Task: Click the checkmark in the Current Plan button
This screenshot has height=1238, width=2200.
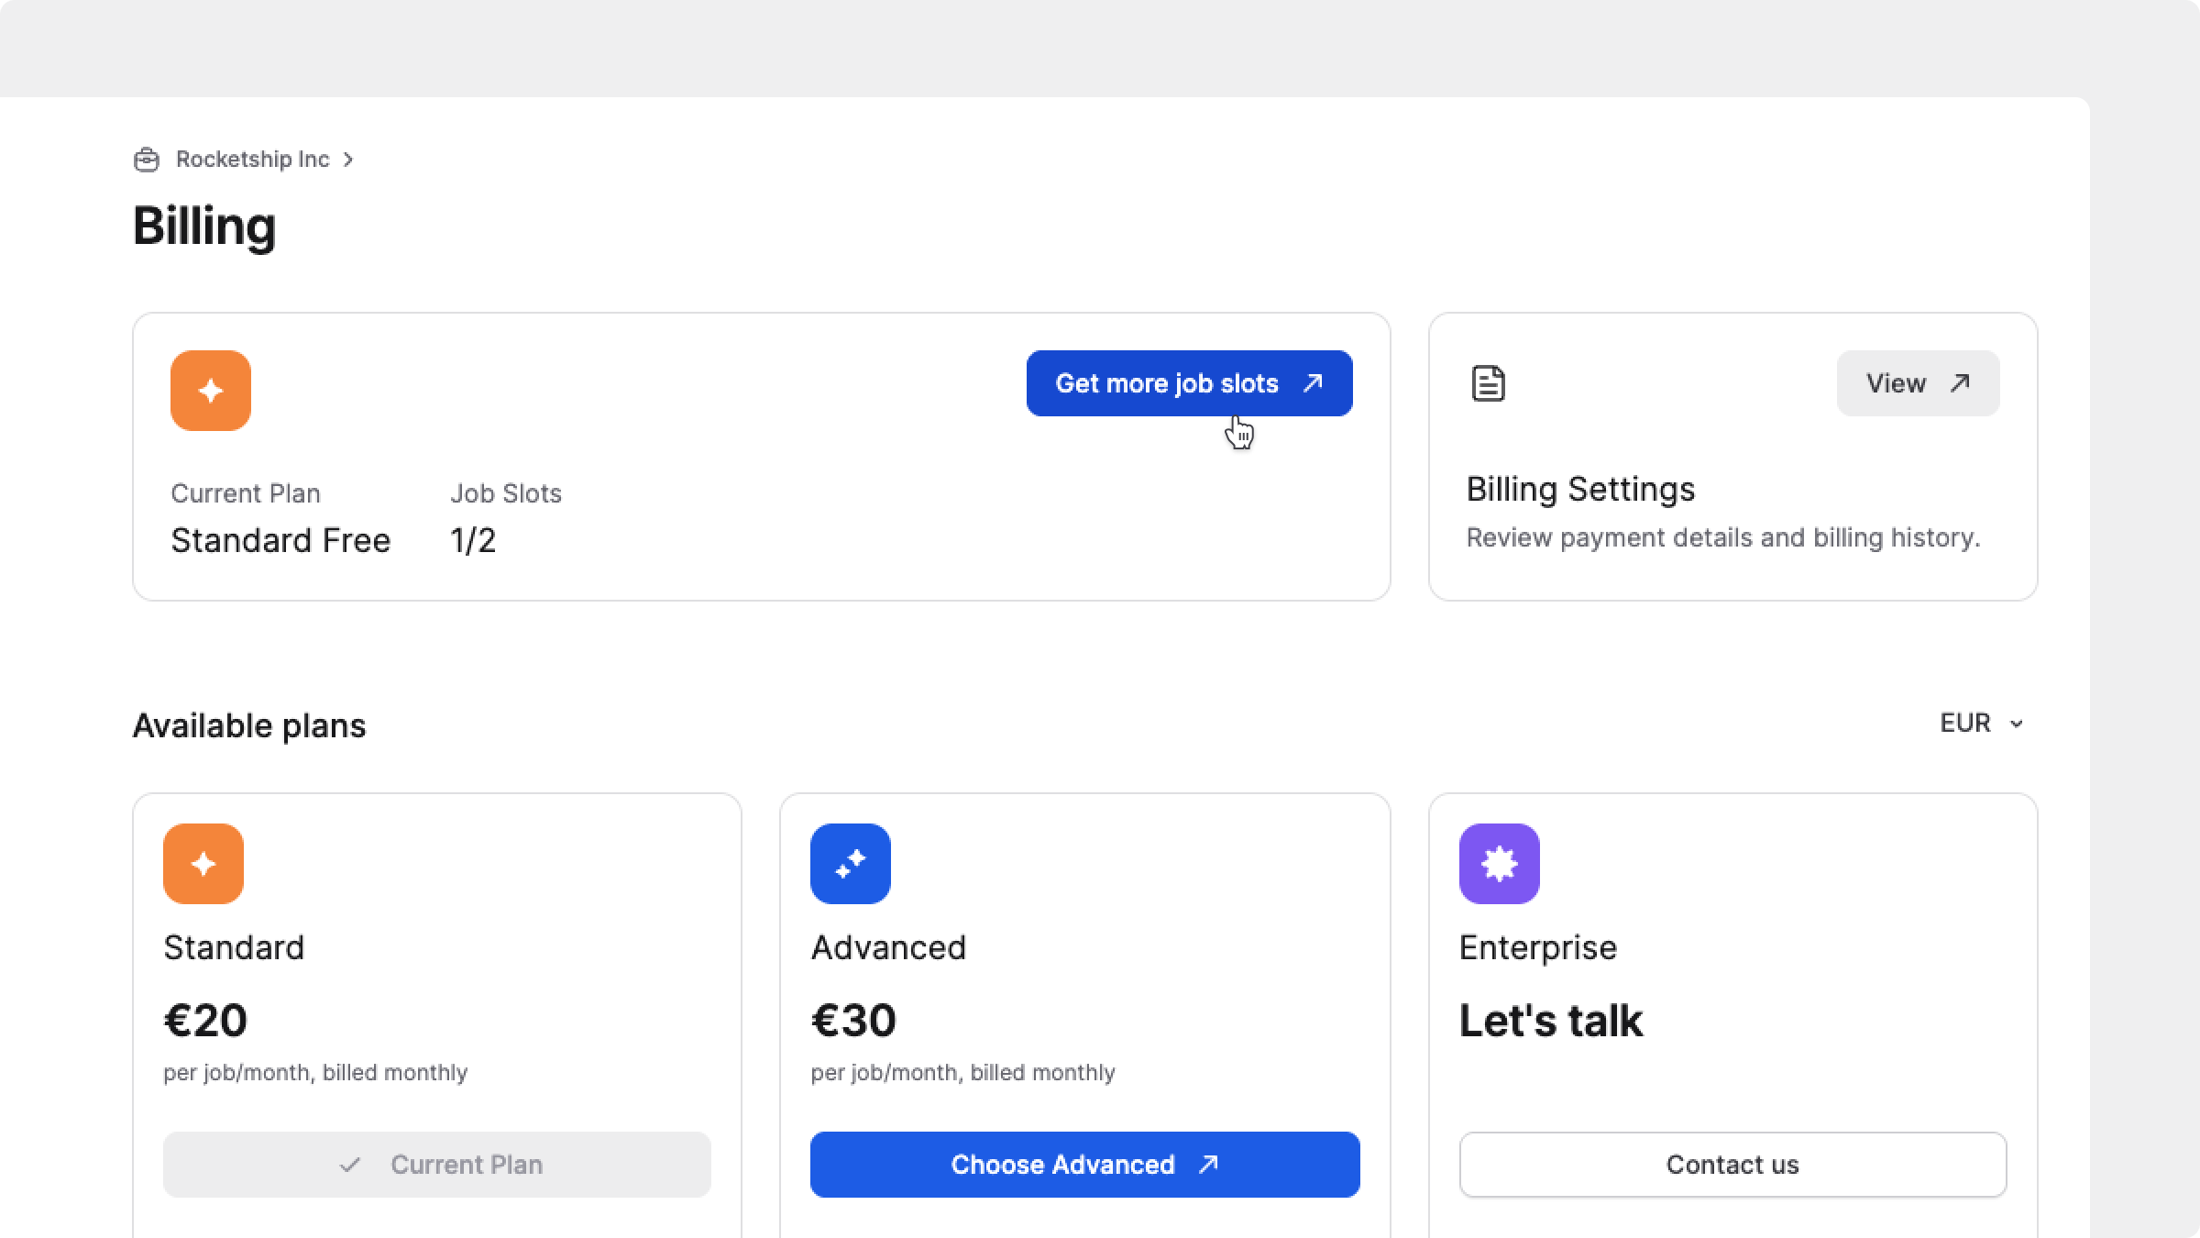Action: [349, 1165]
